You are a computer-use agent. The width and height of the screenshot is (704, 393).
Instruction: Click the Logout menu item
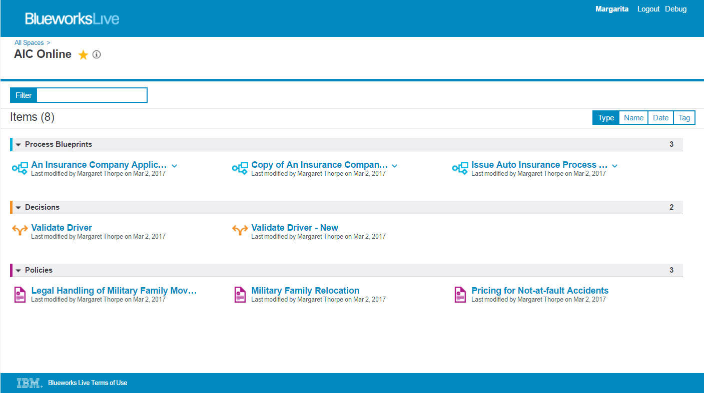point(648,8)
